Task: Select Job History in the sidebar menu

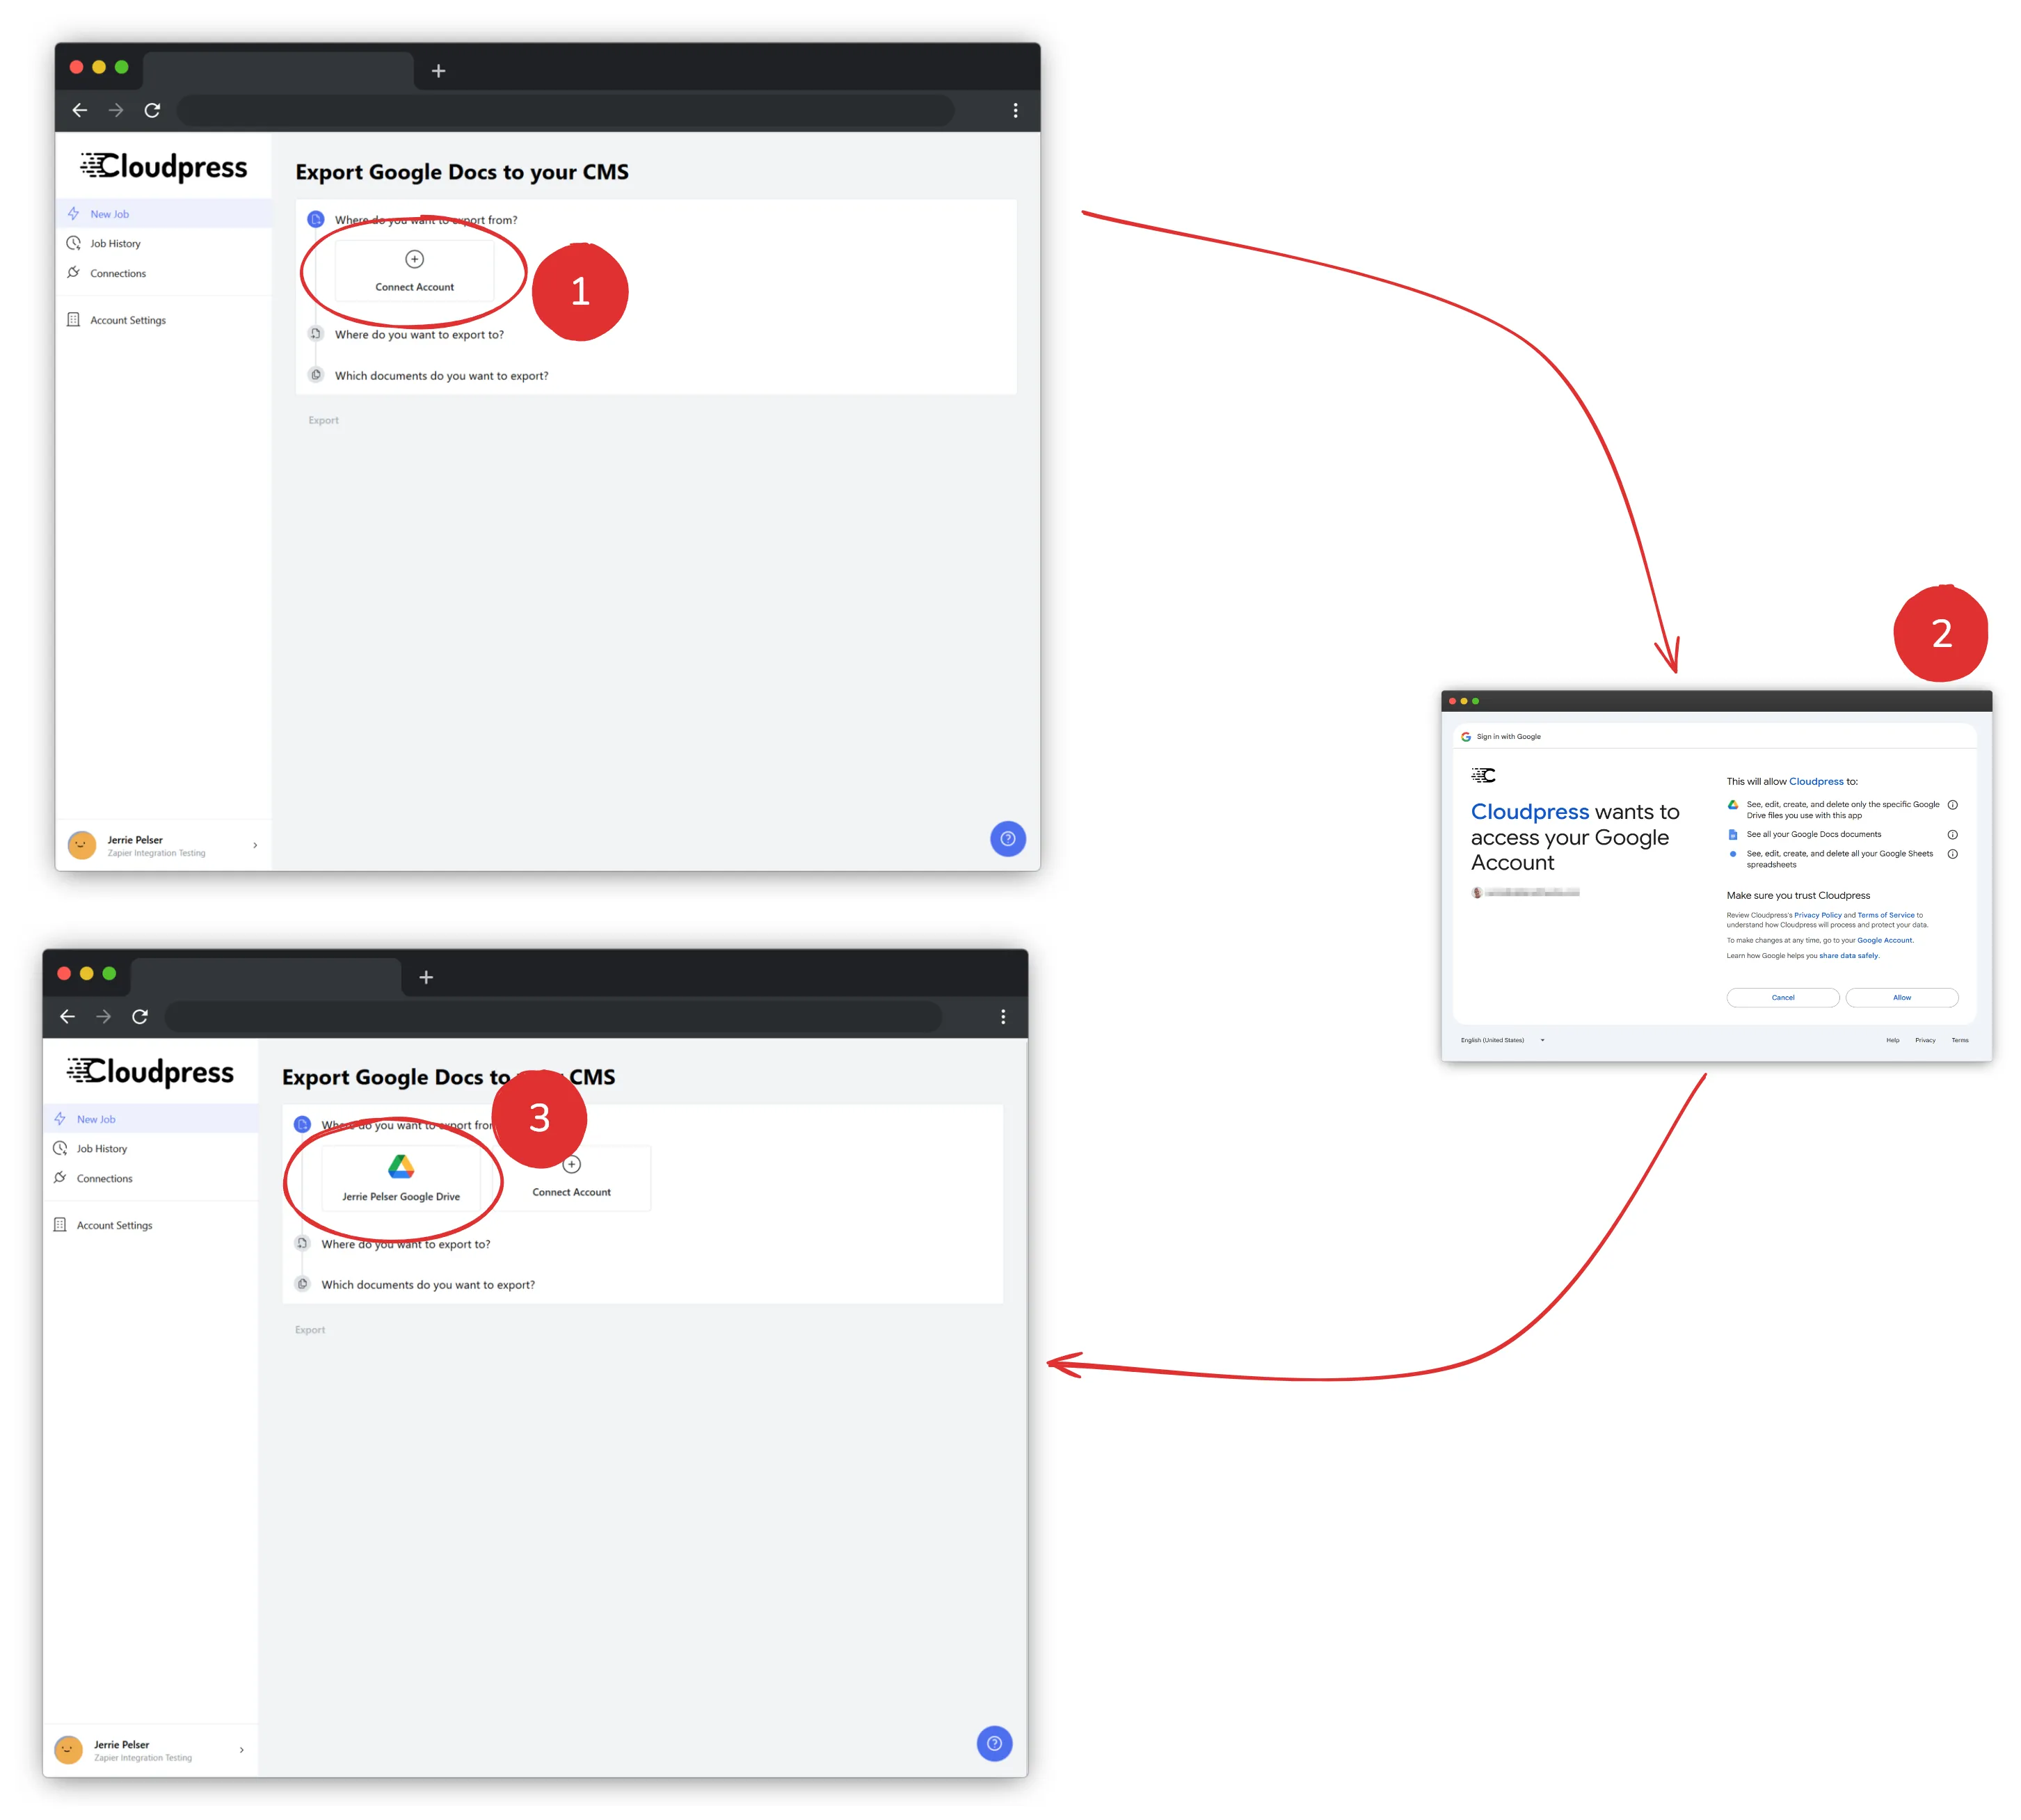Action: 102,1148
